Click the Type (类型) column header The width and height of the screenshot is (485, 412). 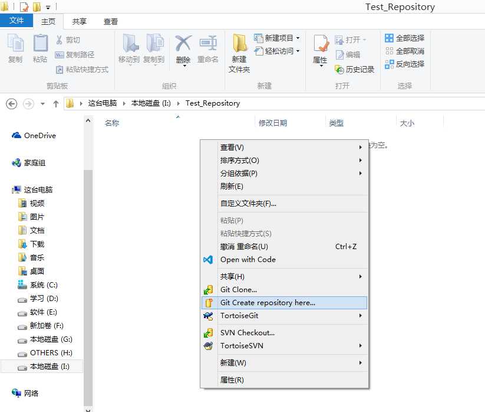(x=336, y=123)
